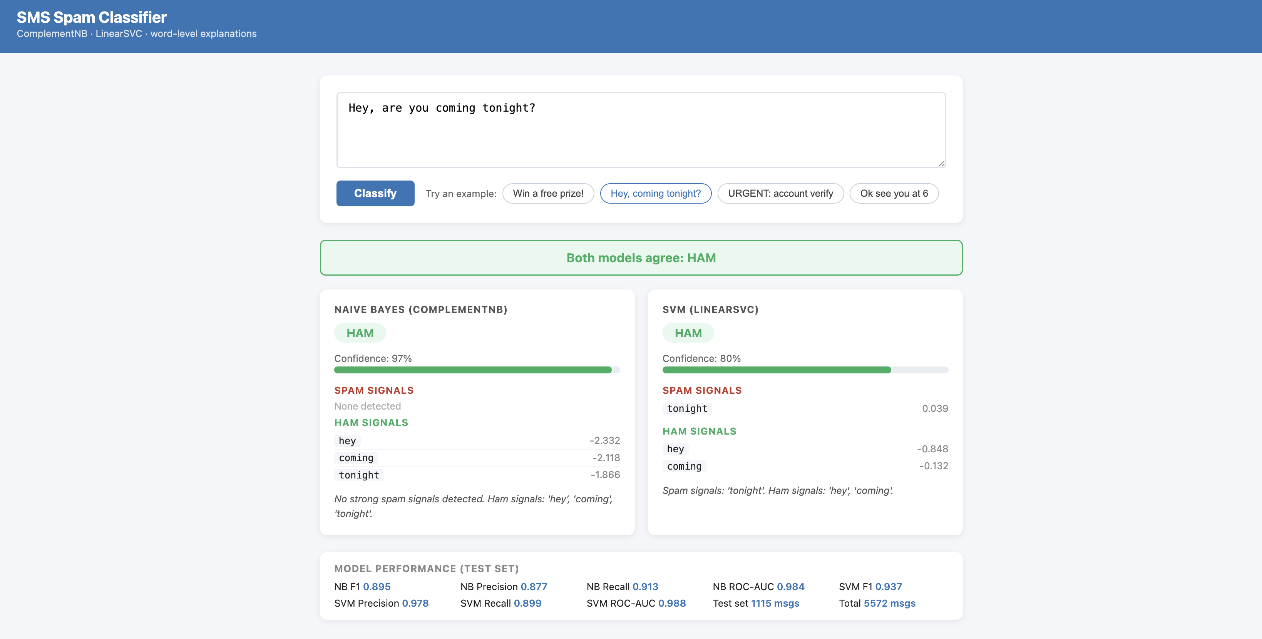1262x639 pixels.
Task: Click the Model Performance (Test Set) heading
Action: click(427, 569)
